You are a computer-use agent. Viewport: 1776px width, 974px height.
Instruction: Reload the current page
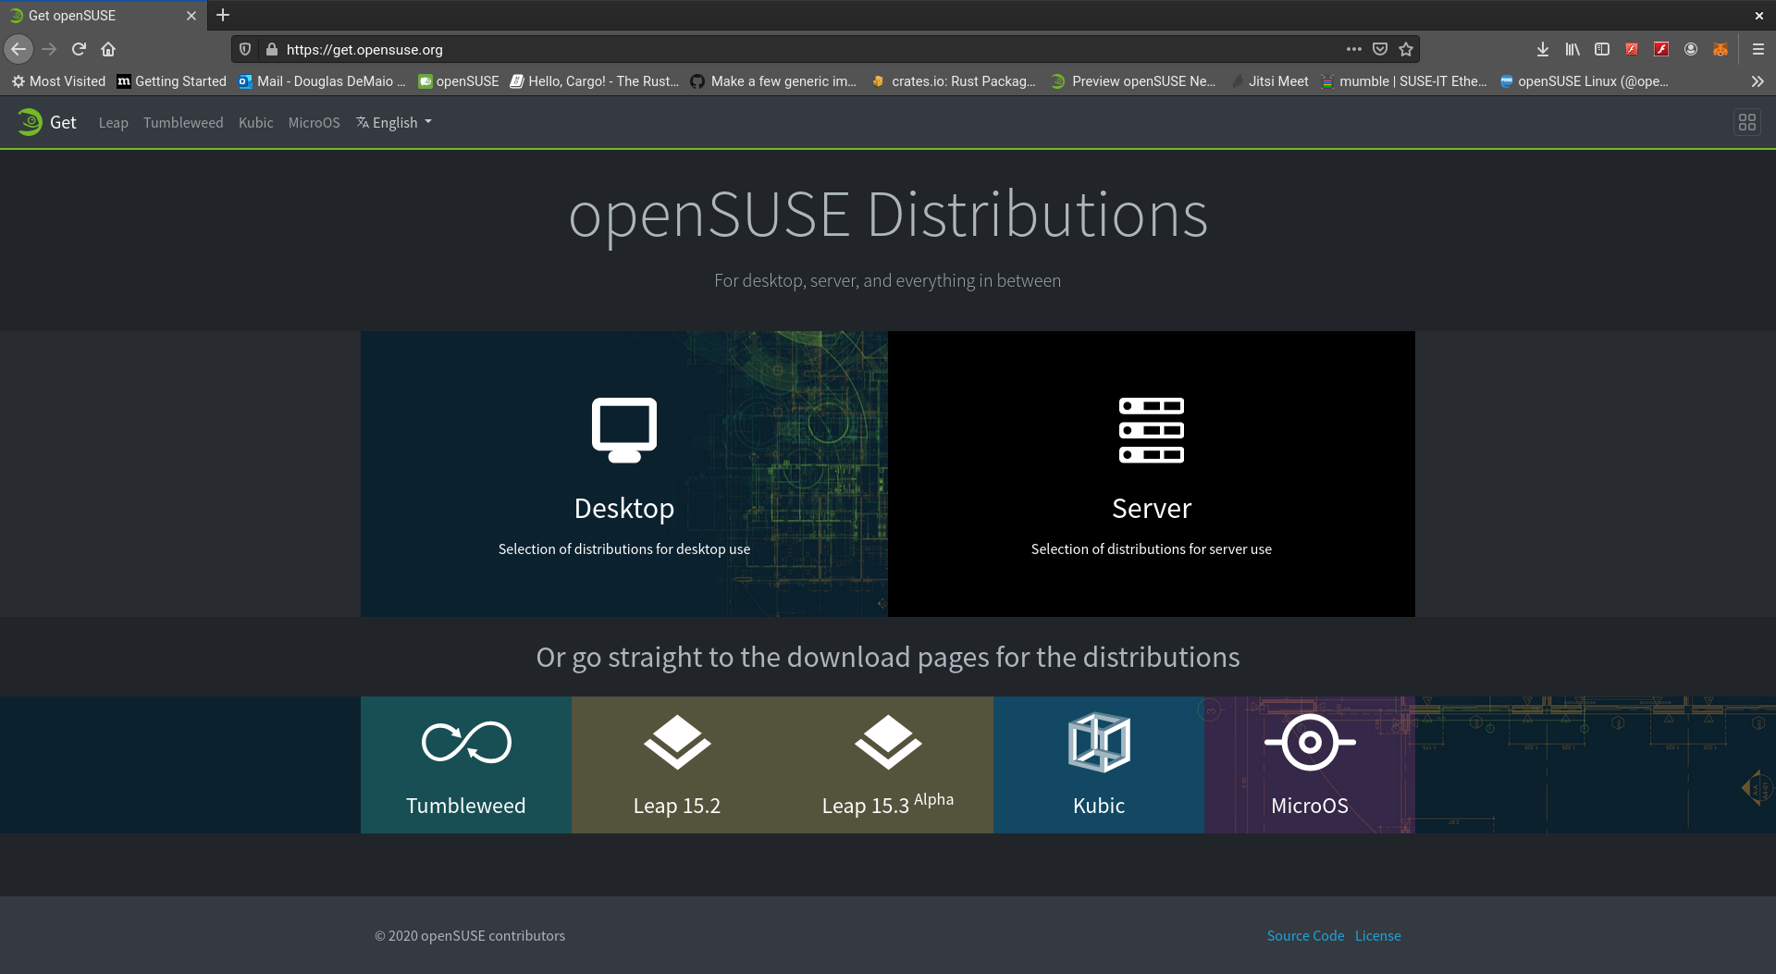click(x=79, y=49)
